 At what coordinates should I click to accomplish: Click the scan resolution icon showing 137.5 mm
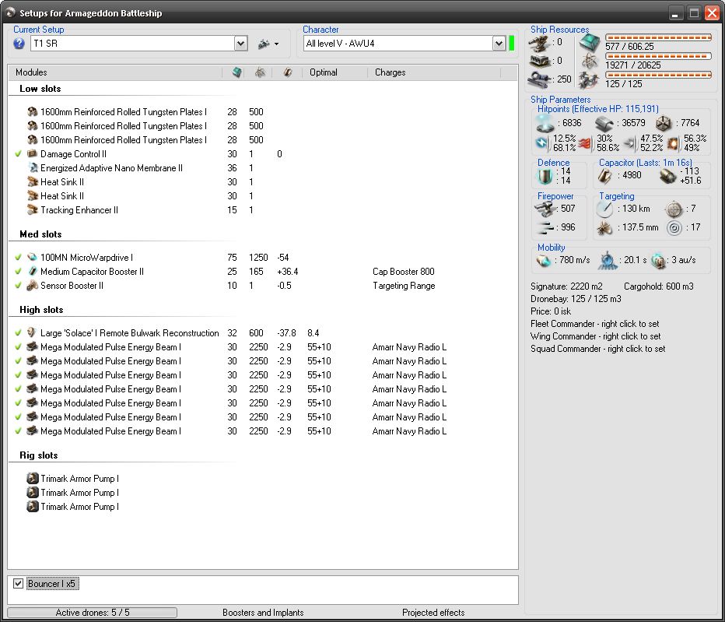click(x=604, y=227)
